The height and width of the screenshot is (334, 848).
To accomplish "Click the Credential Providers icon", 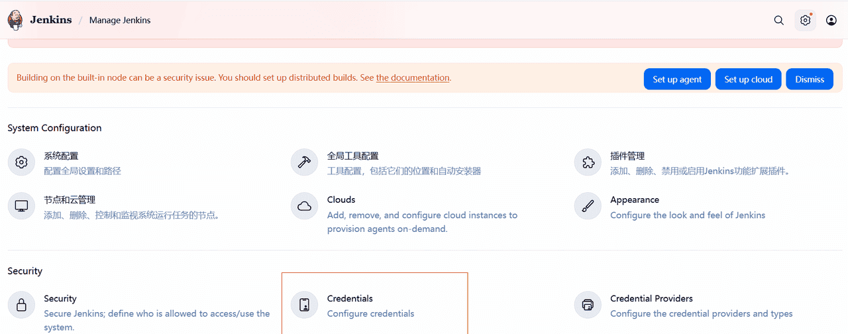I will pyautogui.click(x=588, y=305).
